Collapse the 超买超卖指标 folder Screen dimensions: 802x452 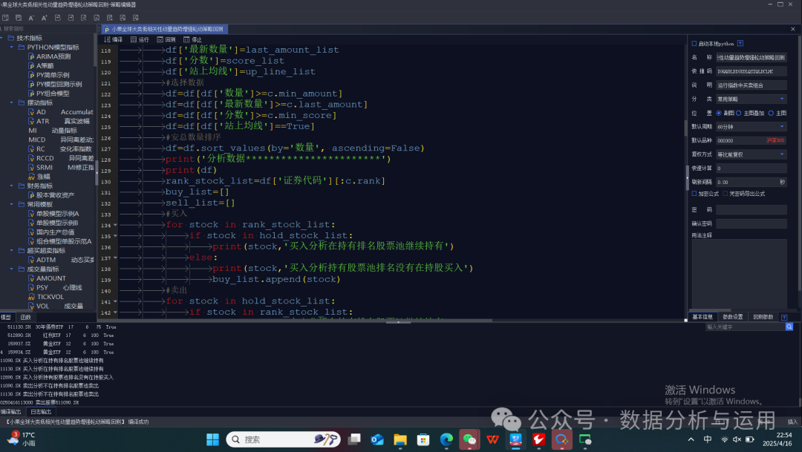click(x=12, y=251)
